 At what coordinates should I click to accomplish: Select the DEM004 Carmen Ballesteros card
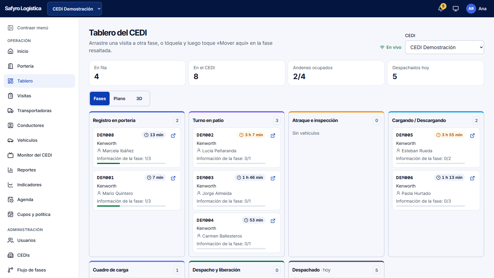[x=237, y=233]
